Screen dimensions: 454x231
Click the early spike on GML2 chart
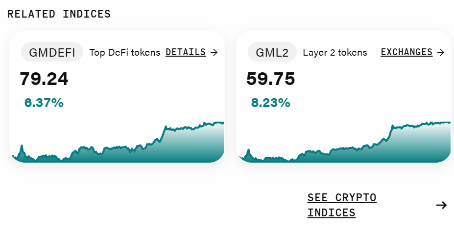click(x=248, y=151)
